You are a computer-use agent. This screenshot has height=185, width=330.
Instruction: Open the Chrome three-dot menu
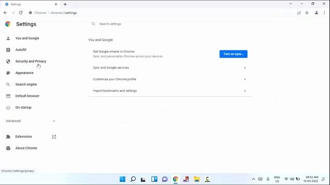(x=324, y=13)
